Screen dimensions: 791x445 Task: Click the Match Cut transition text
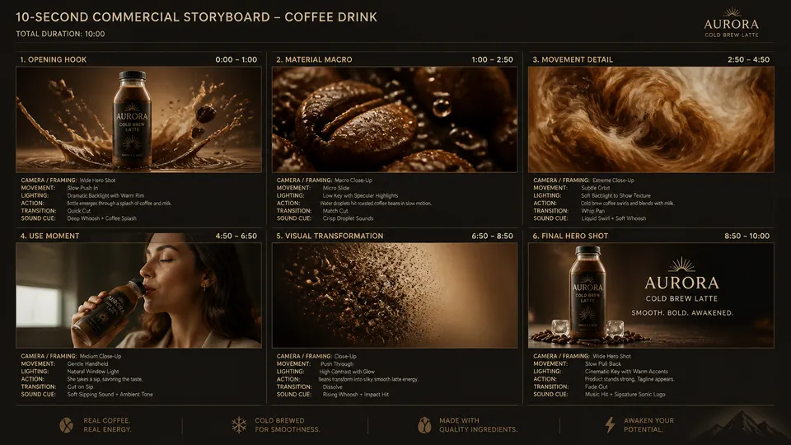335,211
